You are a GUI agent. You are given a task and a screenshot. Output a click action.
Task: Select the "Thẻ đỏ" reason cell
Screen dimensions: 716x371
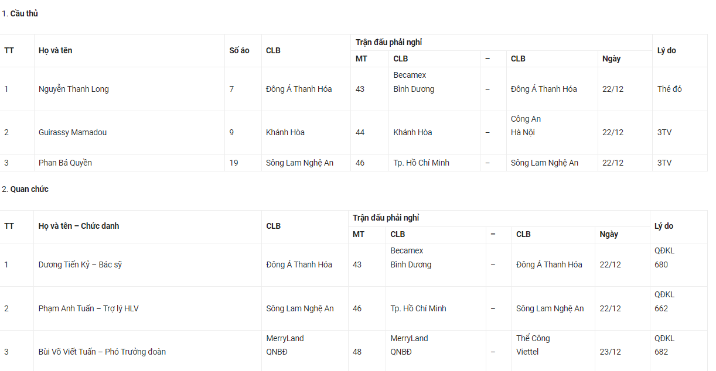tap(670, 89)
